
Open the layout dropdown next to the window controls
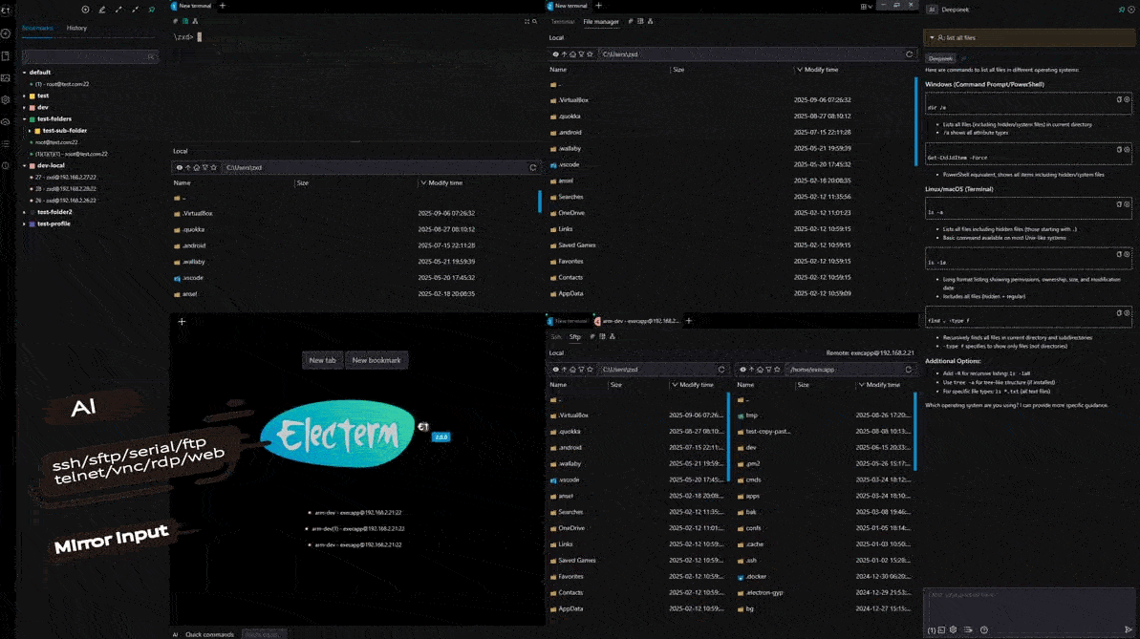coord(866,6)
